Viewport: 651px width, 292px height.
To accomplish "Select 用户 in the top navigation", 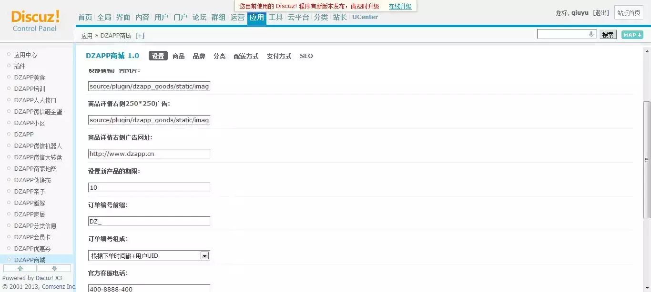I will (x=162, y=17).
